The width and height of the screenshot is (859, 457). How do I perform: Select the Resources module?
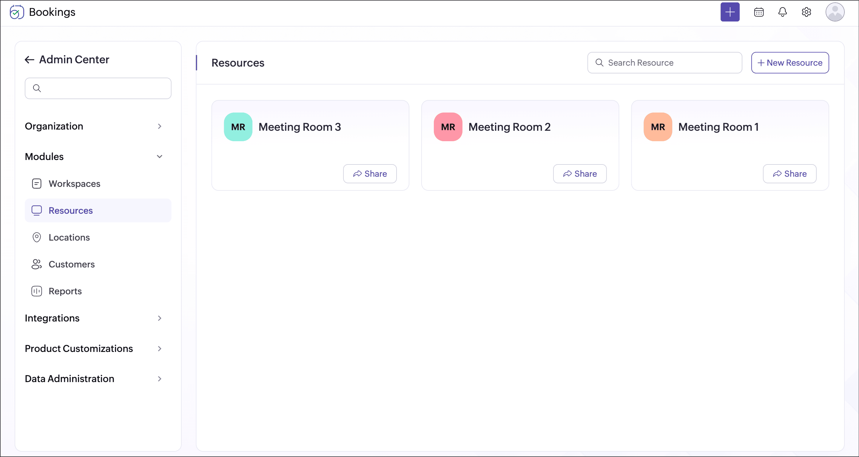pos(98,210)
